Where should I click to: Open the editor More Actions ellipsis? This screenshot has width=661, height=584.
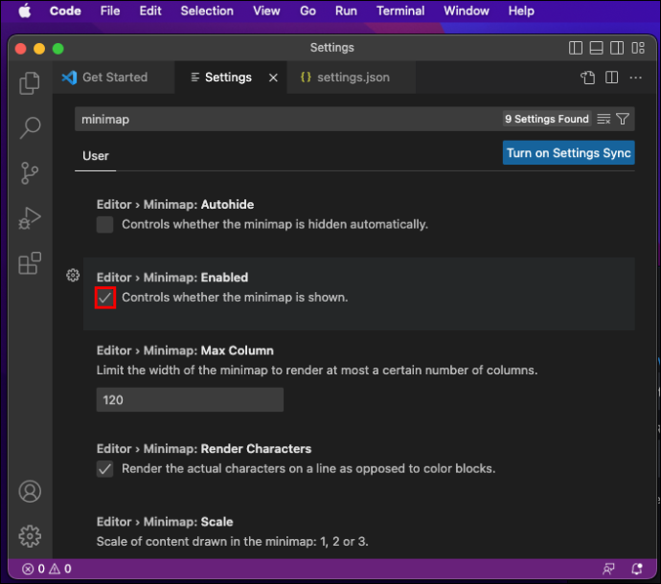636,78
